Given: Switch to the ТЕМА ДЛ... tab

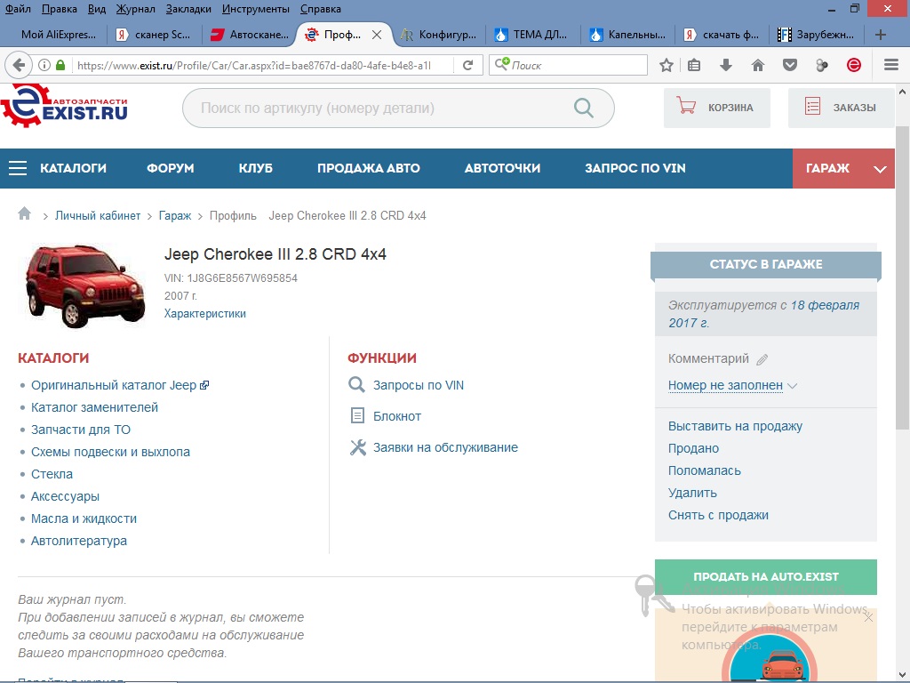Looking at the screenshot, I should coord(533,35).
